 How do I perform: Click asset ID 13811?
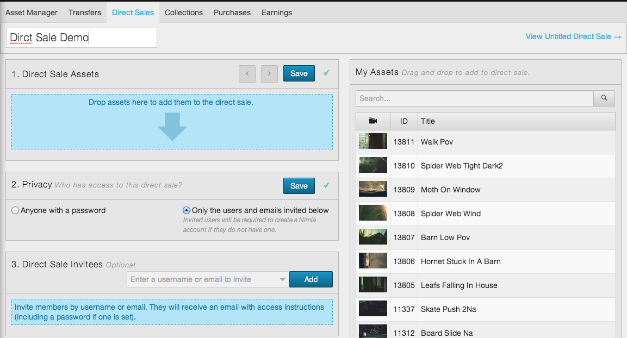404,142
